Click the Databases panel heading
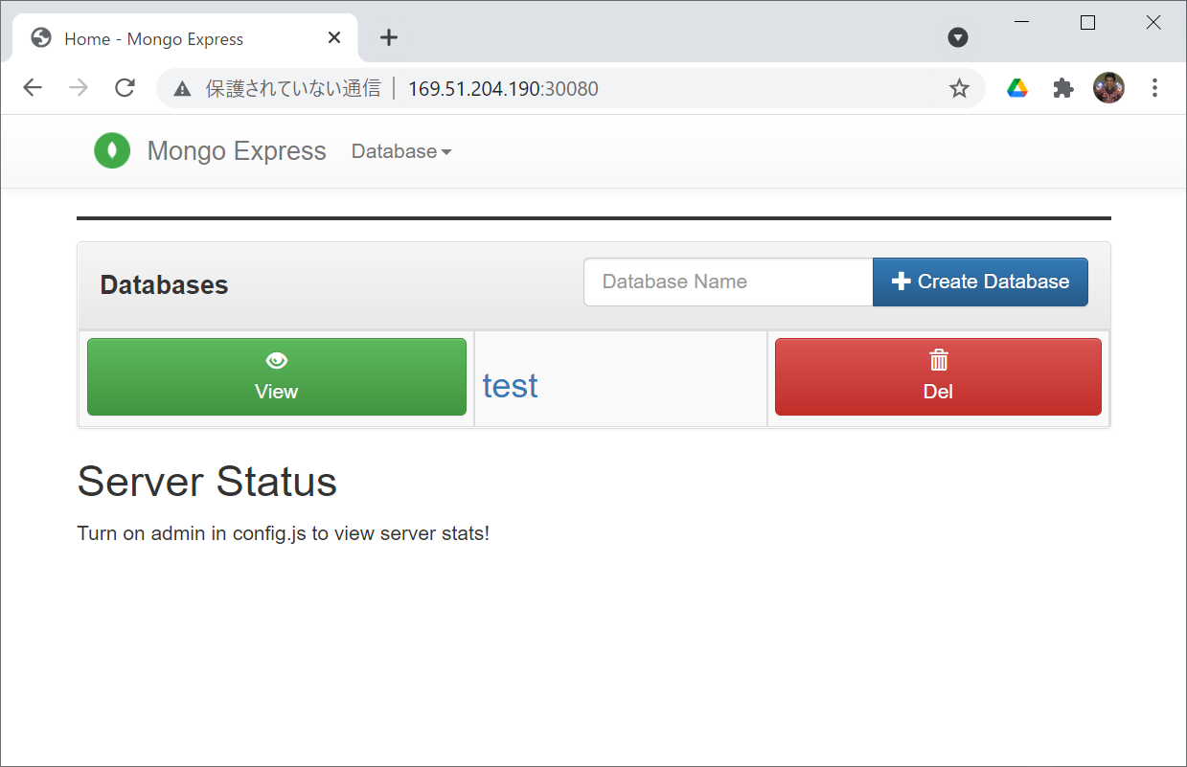The height and width of the screenshot is (767, 1187). point(164,285)
